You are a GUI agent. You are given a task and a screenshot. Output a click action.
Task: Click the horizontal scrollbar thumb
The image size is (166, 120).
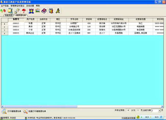point(41,106)
